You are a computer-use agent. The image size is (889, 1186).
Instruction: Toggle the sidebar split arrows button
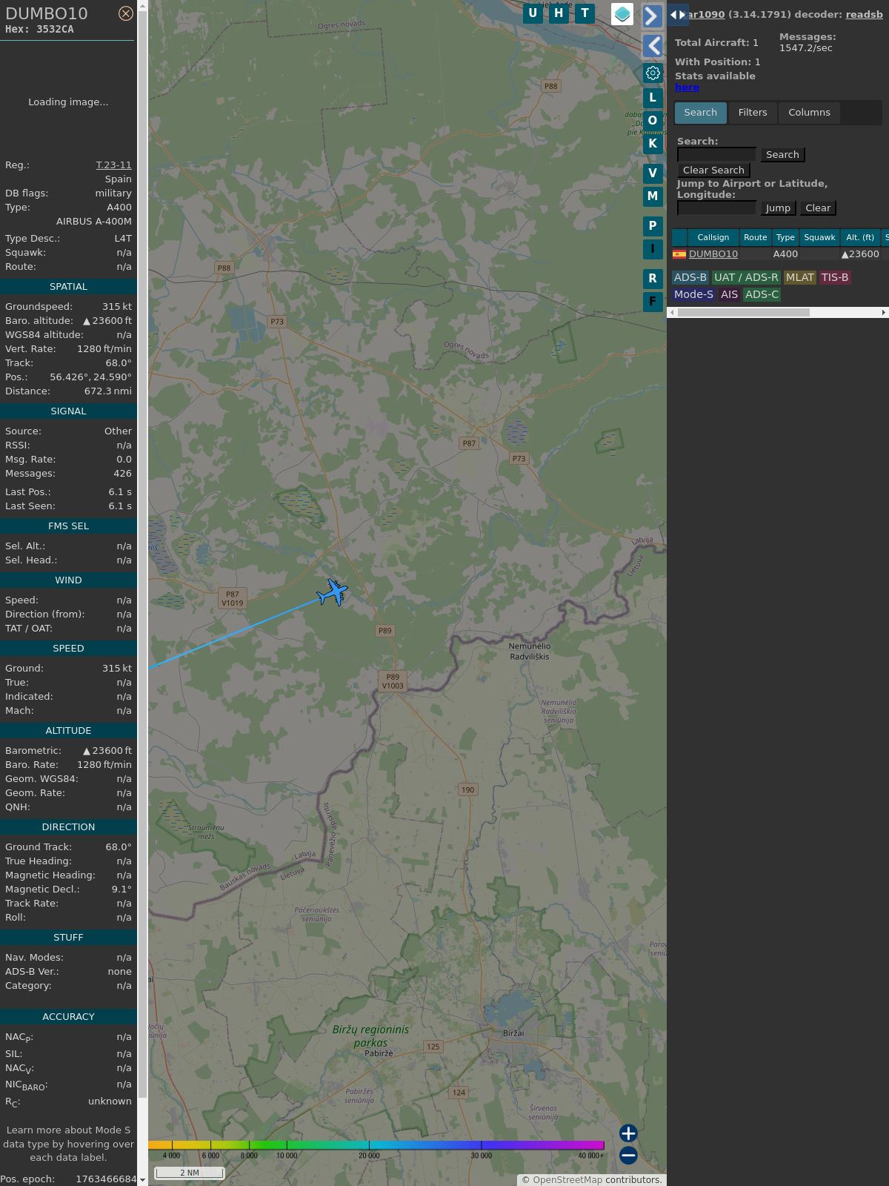677,14
